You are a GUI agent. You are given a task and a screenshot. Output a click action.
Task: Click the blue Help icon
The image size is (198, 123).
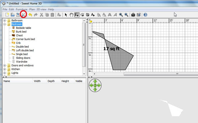point(145,15)
